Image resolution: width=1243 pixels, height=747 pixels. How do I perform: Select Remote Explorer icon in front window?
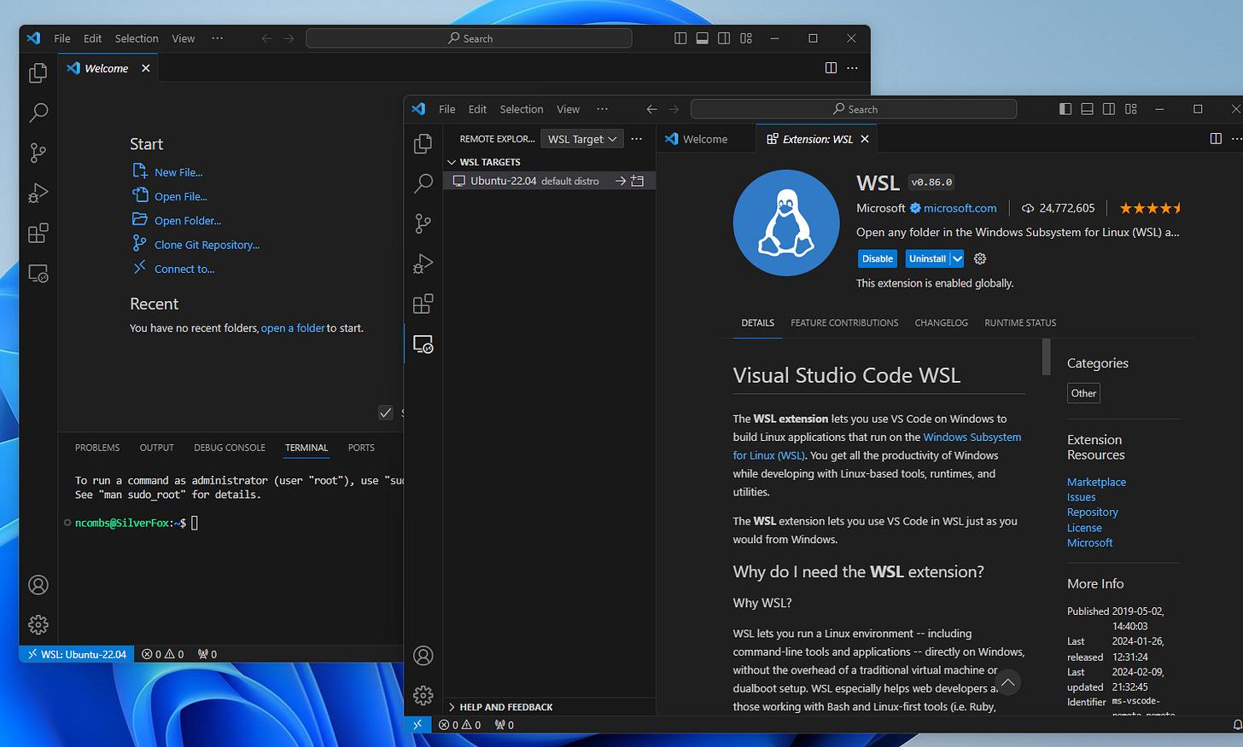(423, 345)
